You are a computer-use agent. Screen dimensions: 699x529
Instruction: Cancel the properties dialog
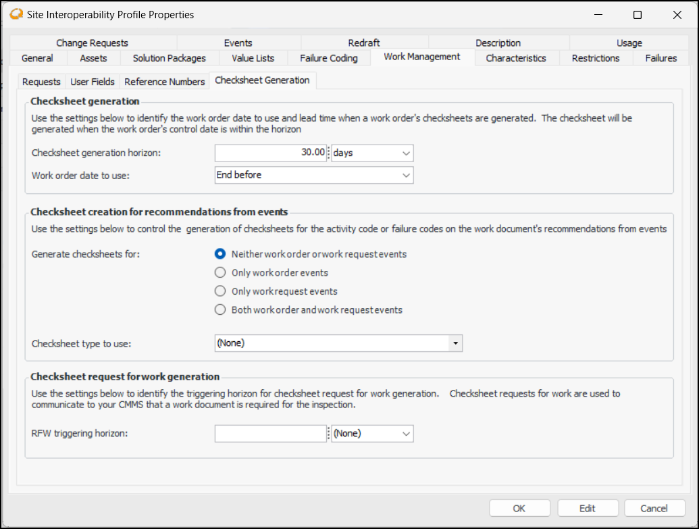click(x=654, y=508)
